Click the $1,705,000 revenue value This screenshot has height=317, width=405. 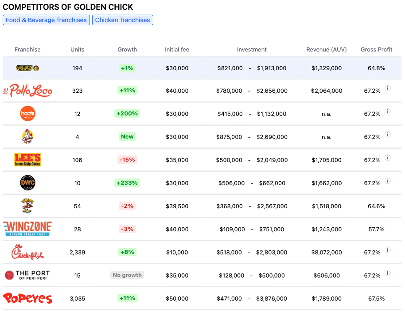coord(327,160)
